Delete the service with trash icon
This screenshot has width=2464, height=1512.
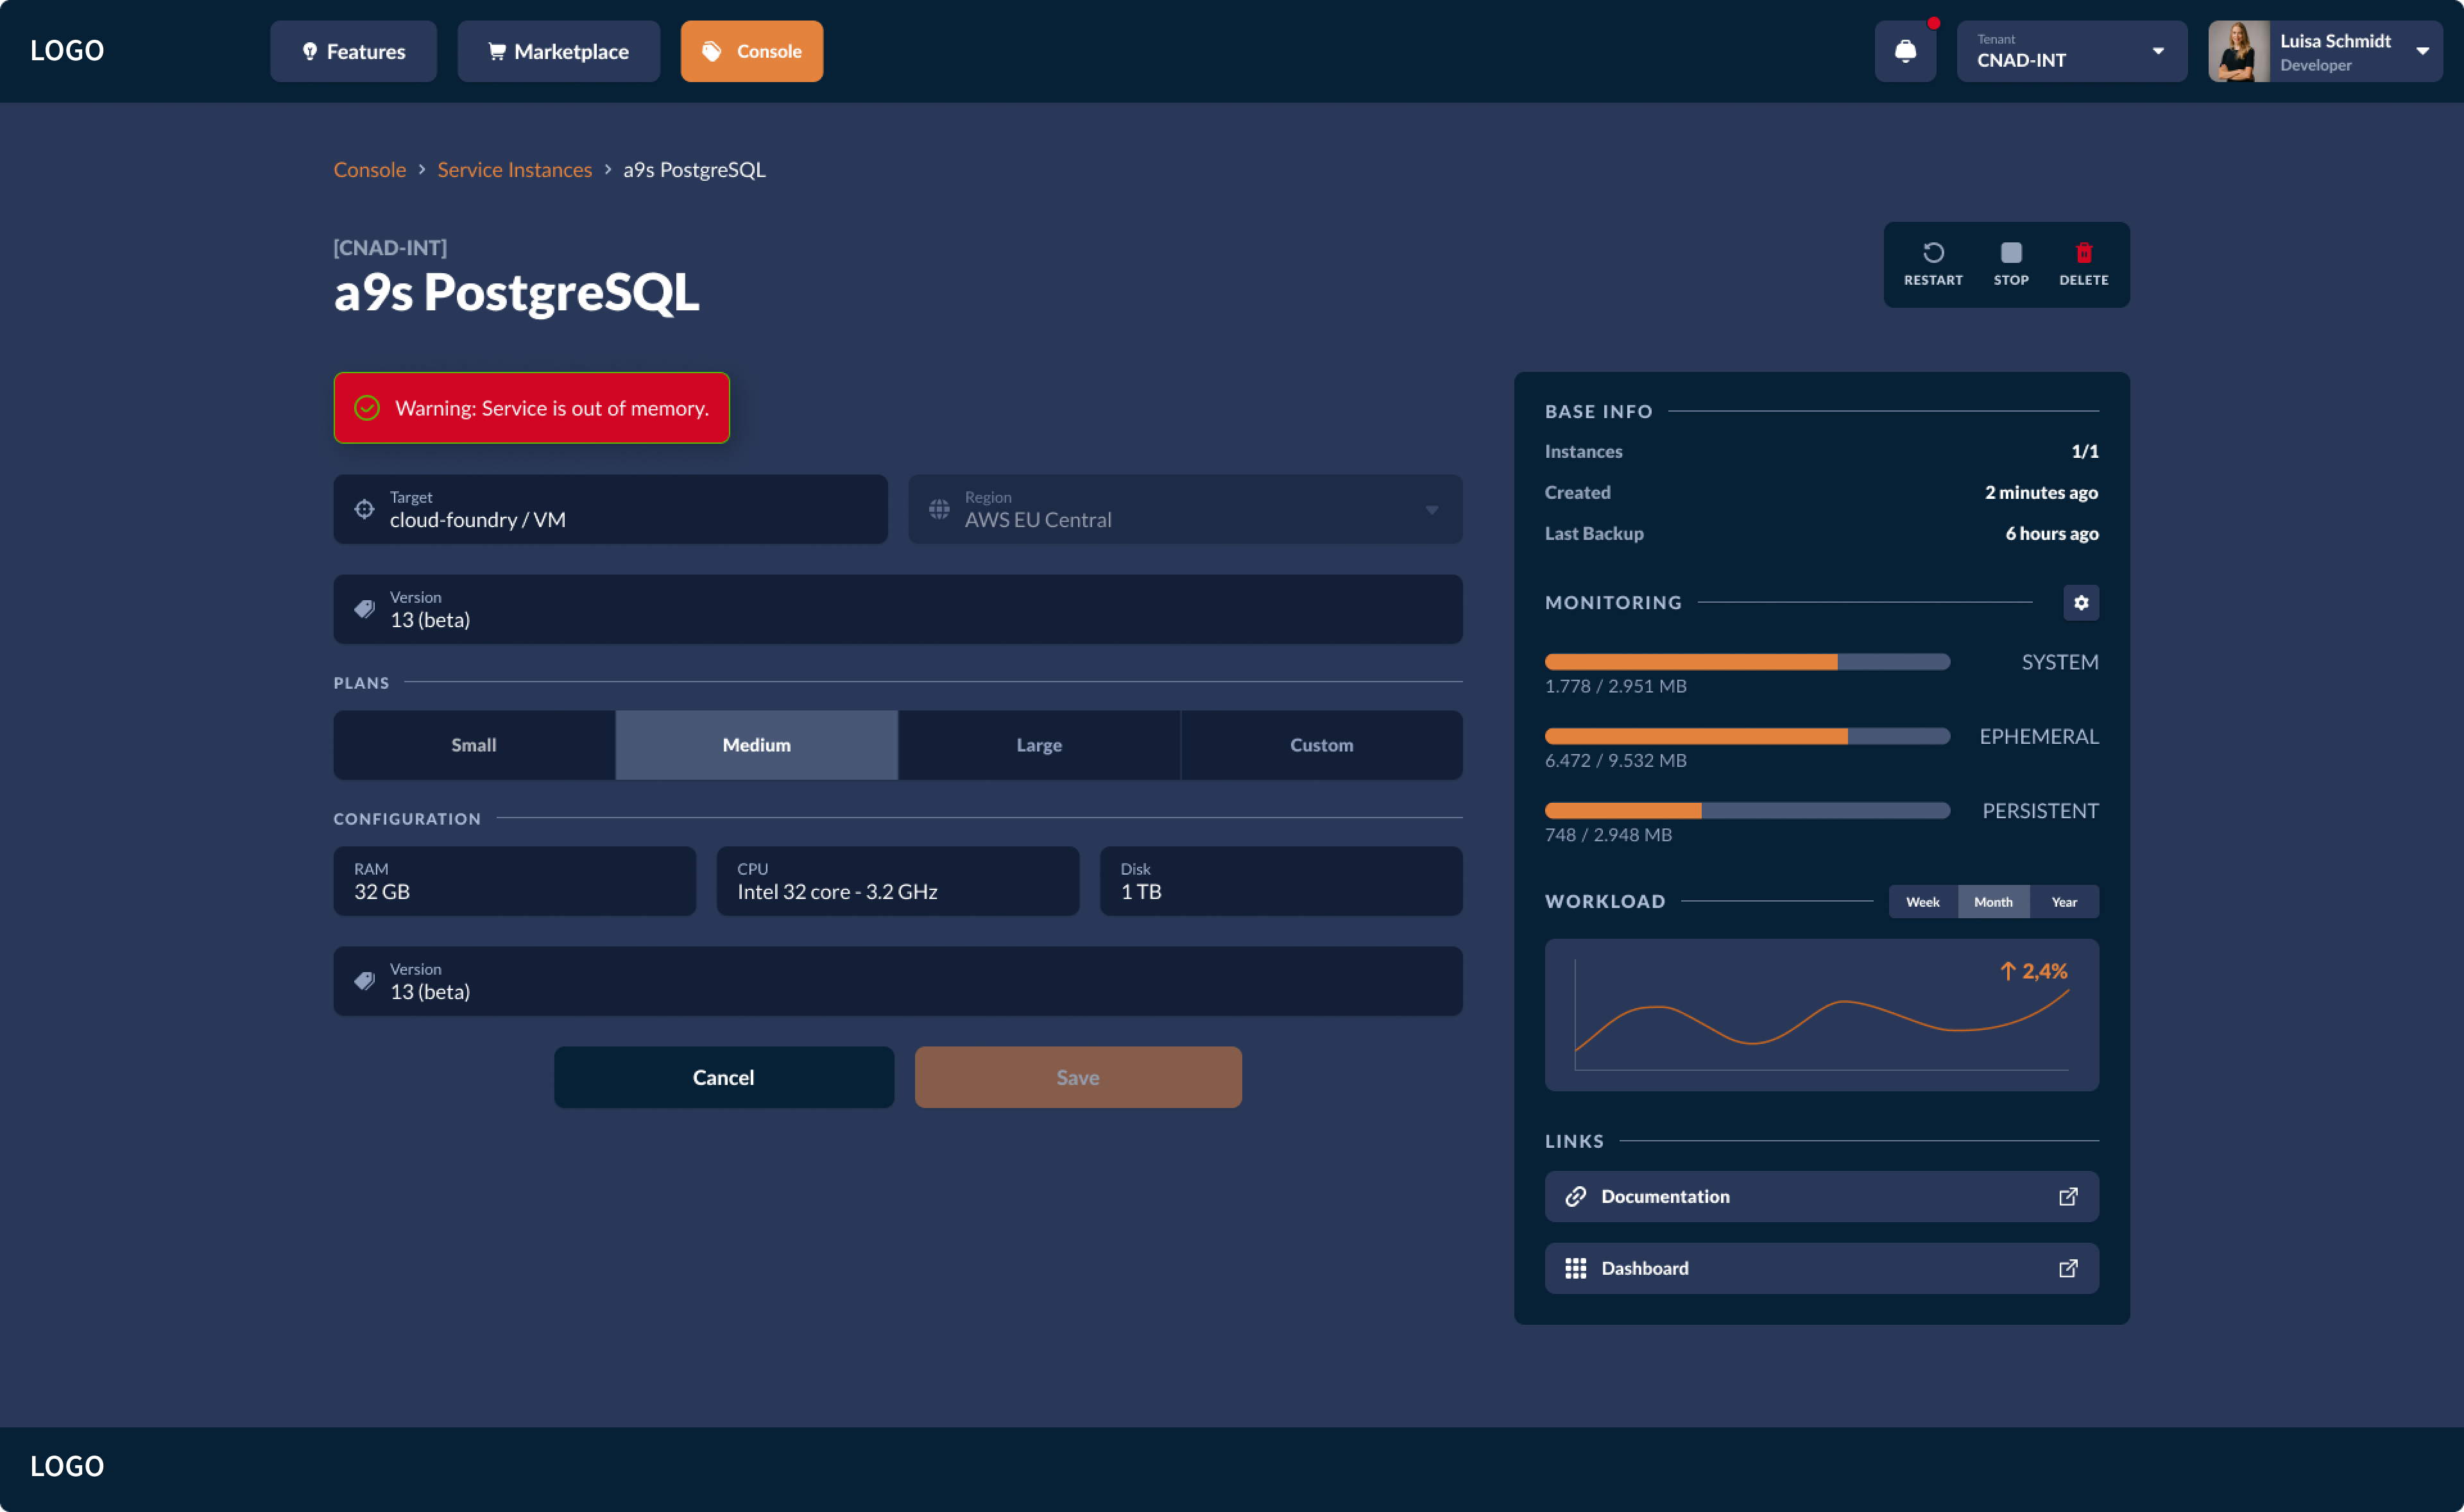(x=2084, y=252)
